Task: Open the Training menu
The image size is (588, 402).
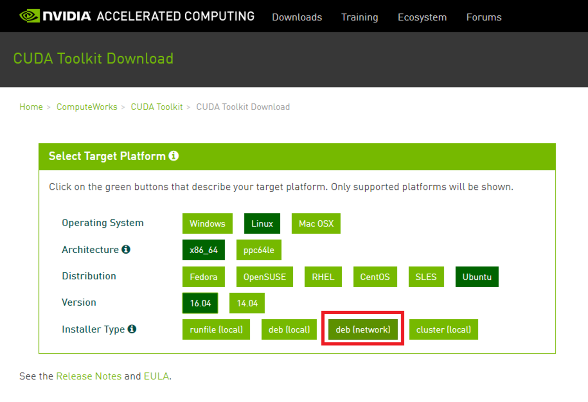Action: 359,17
